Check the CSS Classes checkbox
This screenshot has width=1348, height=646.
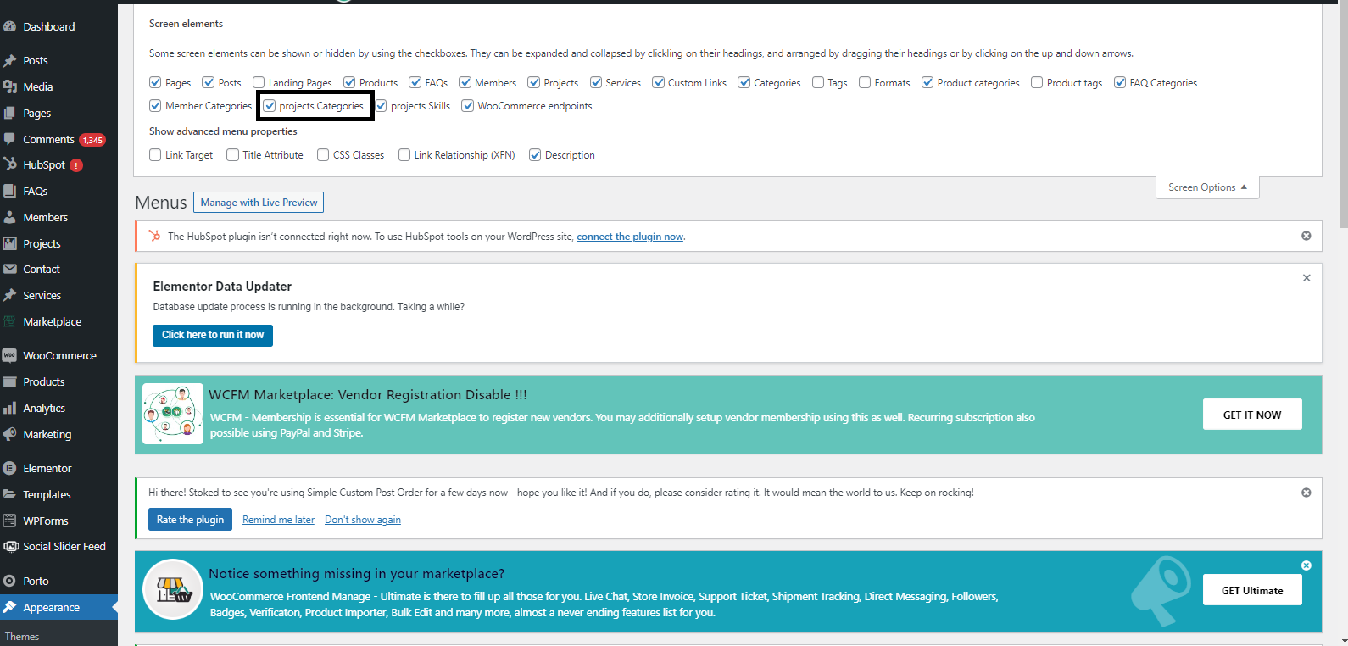click(x=323, y=155)
